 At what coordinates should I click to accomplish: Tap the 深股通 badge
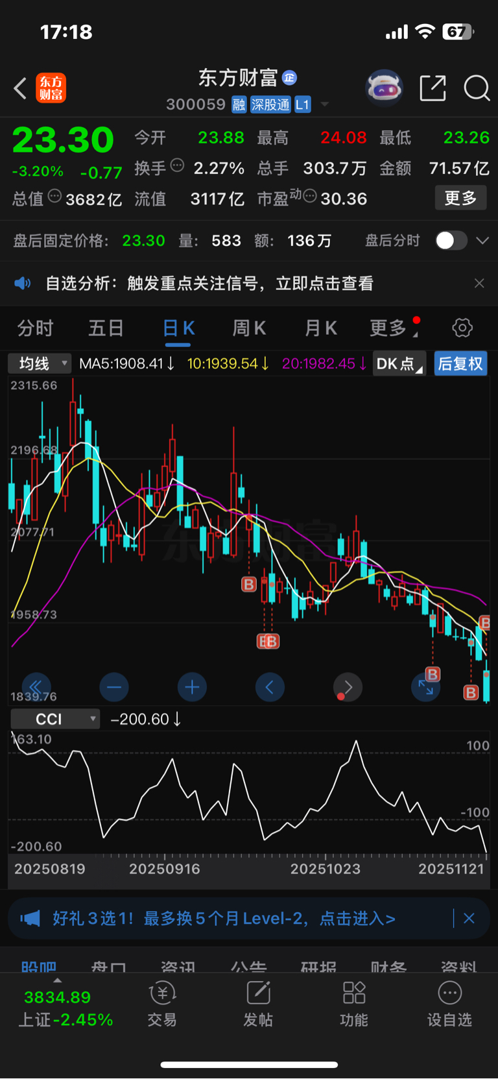tap(270, 104)
